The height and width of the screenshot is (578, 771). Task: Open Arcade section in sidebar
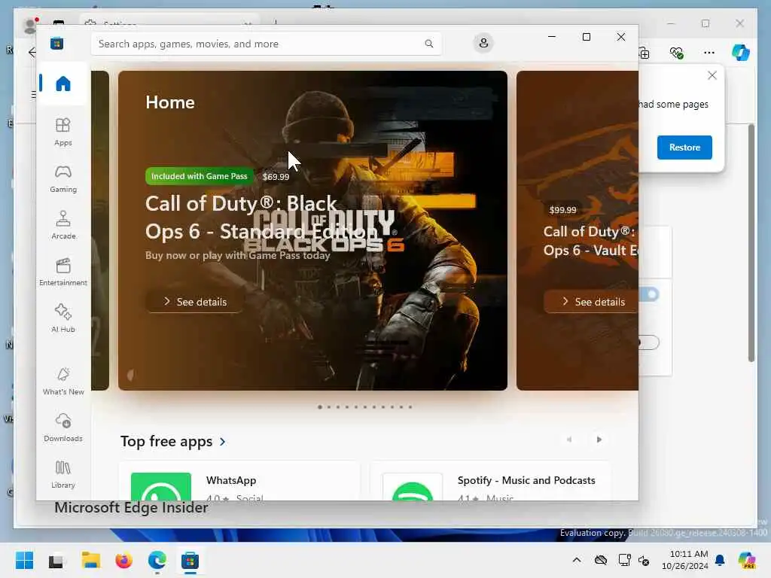tap(63, 226)
